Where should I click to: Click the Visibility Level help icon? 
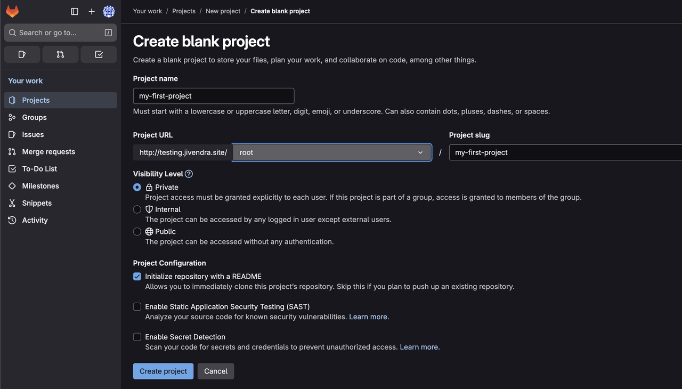point(189,174)
